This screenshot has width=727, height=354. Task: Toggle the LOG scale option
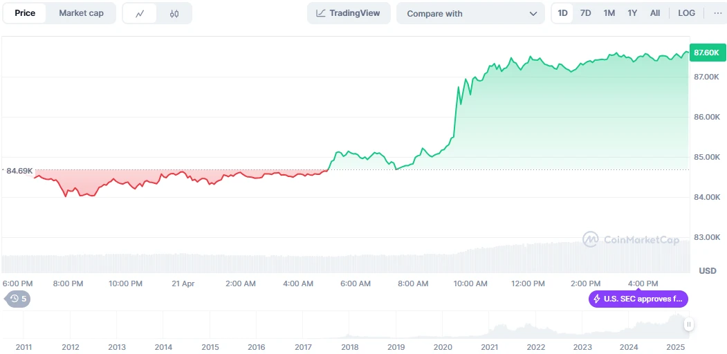tap(687, 13)
